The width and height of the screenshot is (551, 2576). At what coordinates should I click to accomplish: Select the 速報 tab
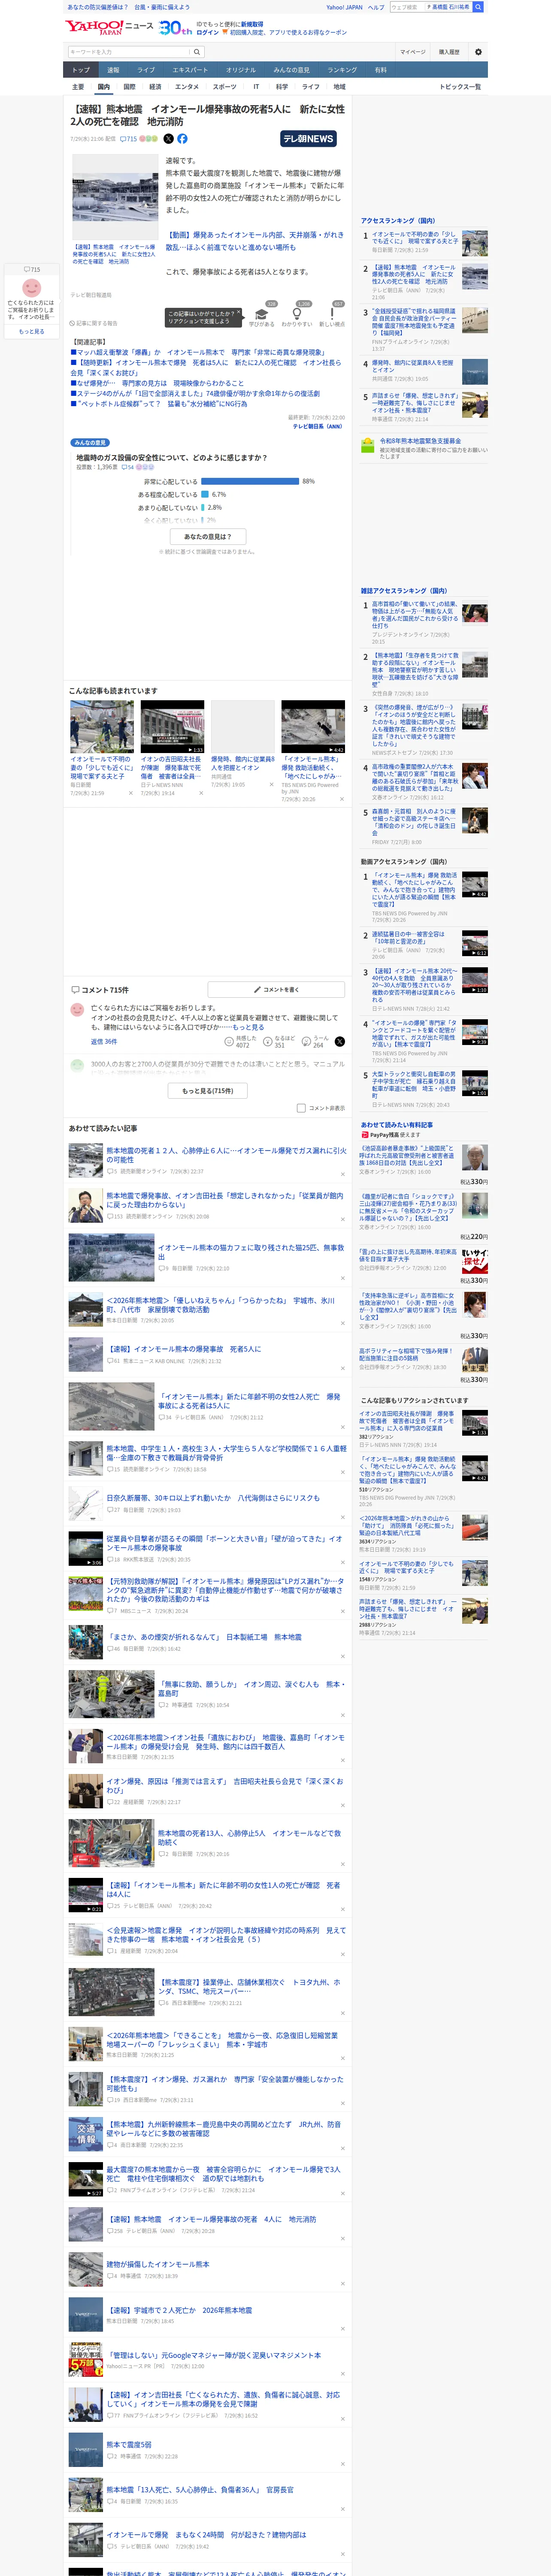[x=113, y=70]
